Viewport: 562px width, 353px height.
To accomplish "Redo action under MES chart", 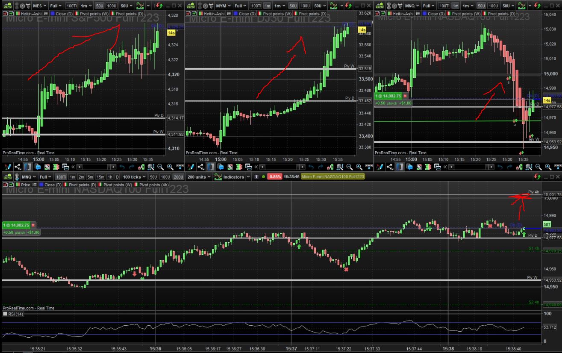I will pyautogui.click(x=132, y=167).
